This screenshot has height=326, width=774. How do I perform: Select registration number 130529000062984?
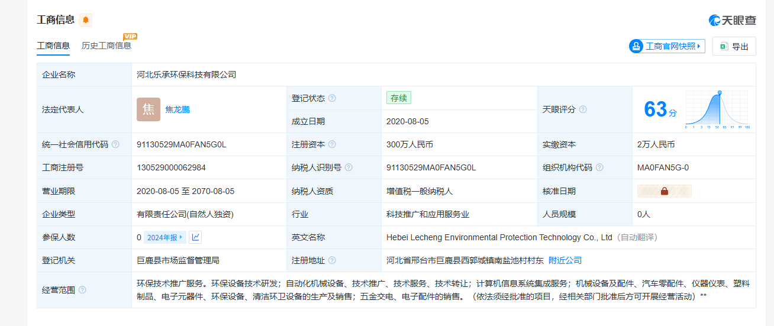(x=171, y=167)
